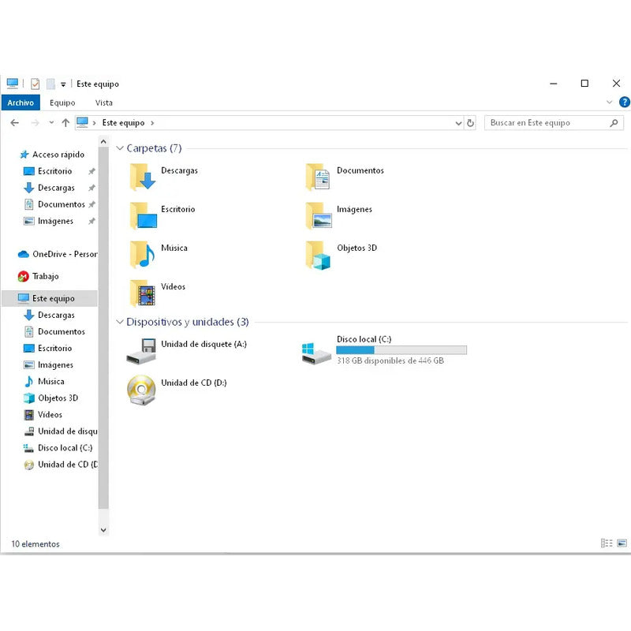Select the Unidad de CD (D:) disc icon
Viewport: 631px width, 631px height.
(141, 390)
